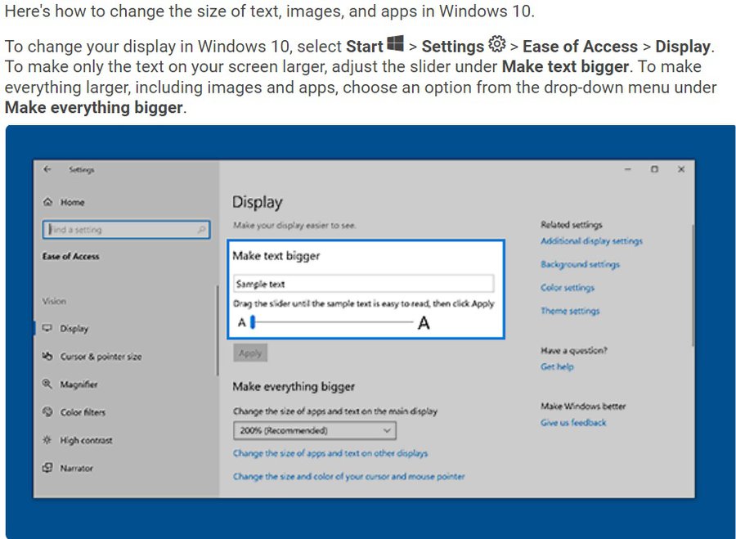Click the Display page heading
Image resolution: width=736 pixels, height=539 pixels.
coord(258,202)
